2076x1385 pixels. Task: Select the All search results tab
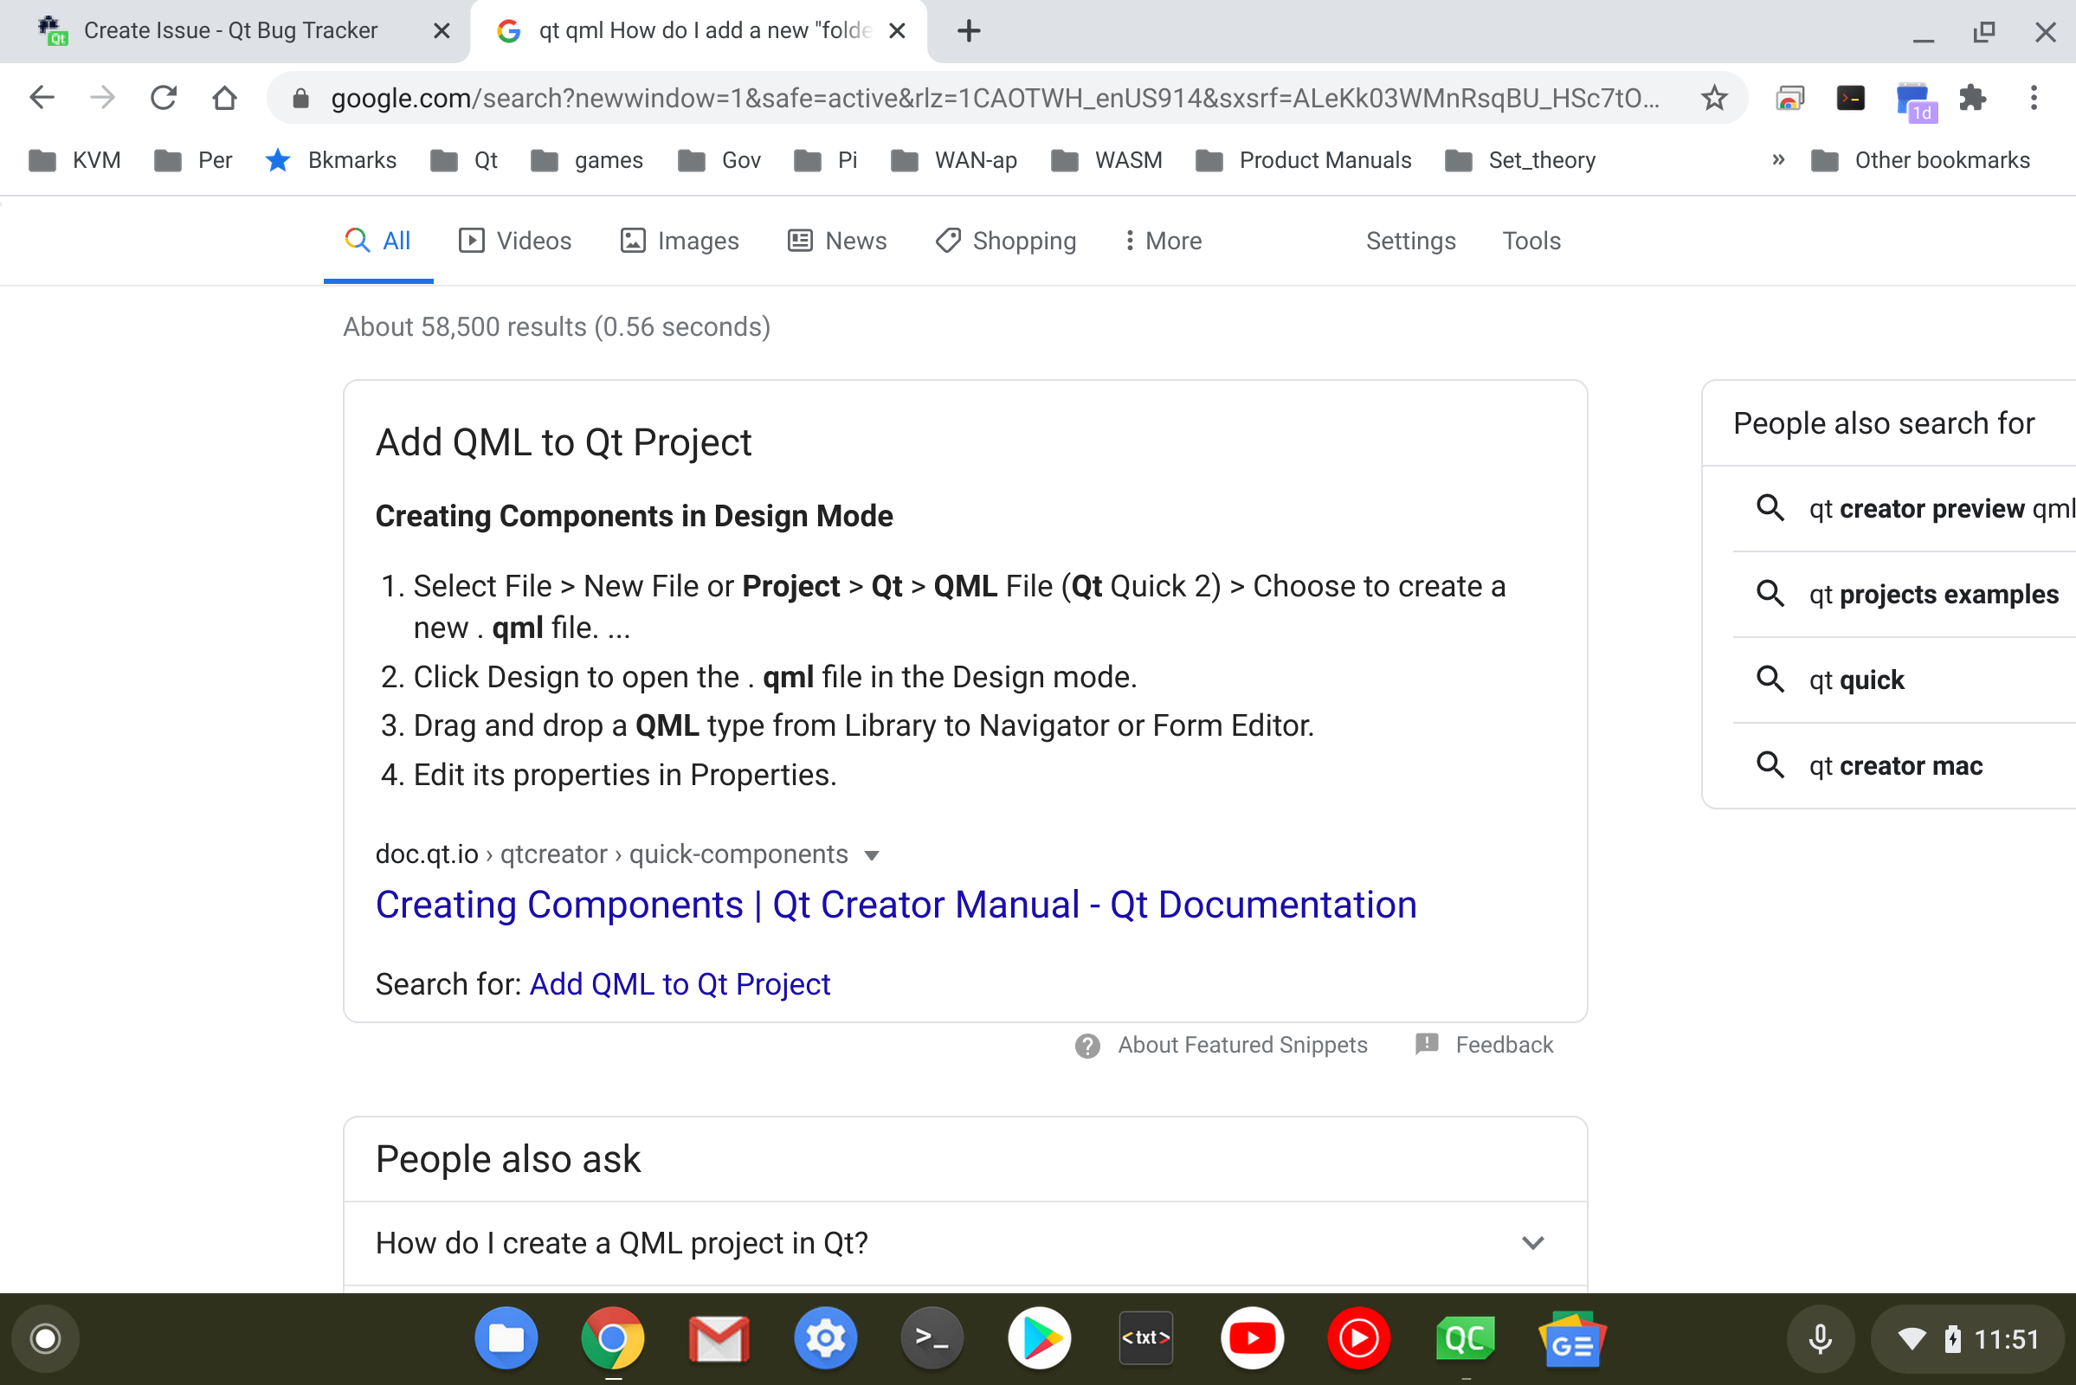[378, 241]
